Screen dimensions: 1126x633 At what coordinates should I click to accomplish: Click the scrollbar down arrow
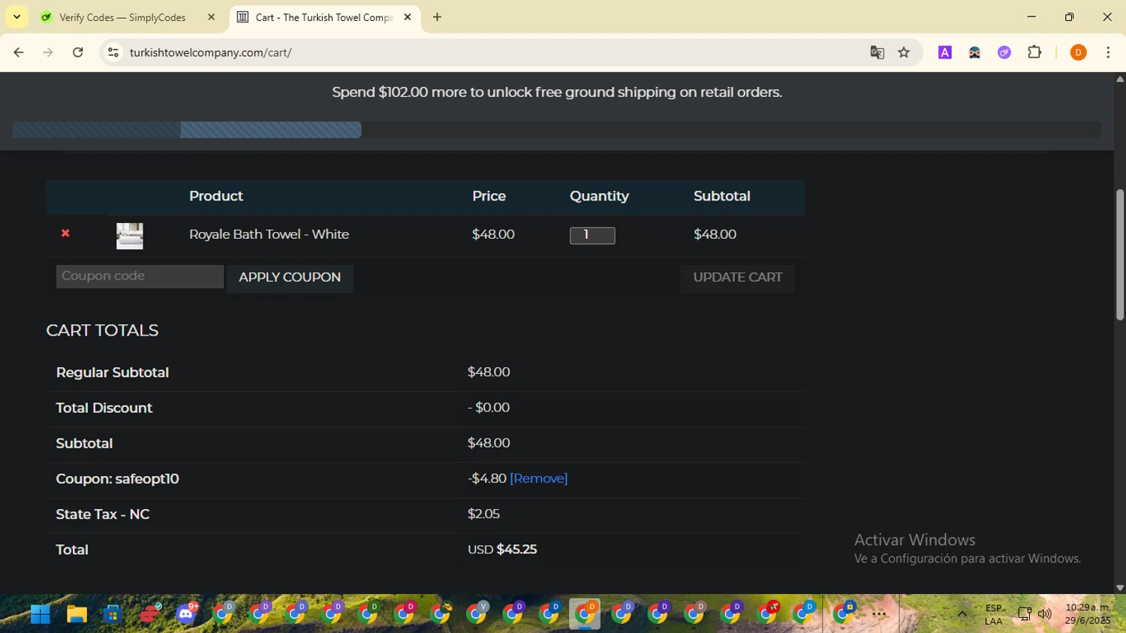pyautogui.click(x=1120, y=588)
